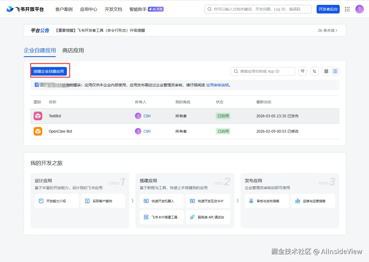Click the Feishu Open Platform logo
This screenshot has width=369, height=262.
pos(25,9)
